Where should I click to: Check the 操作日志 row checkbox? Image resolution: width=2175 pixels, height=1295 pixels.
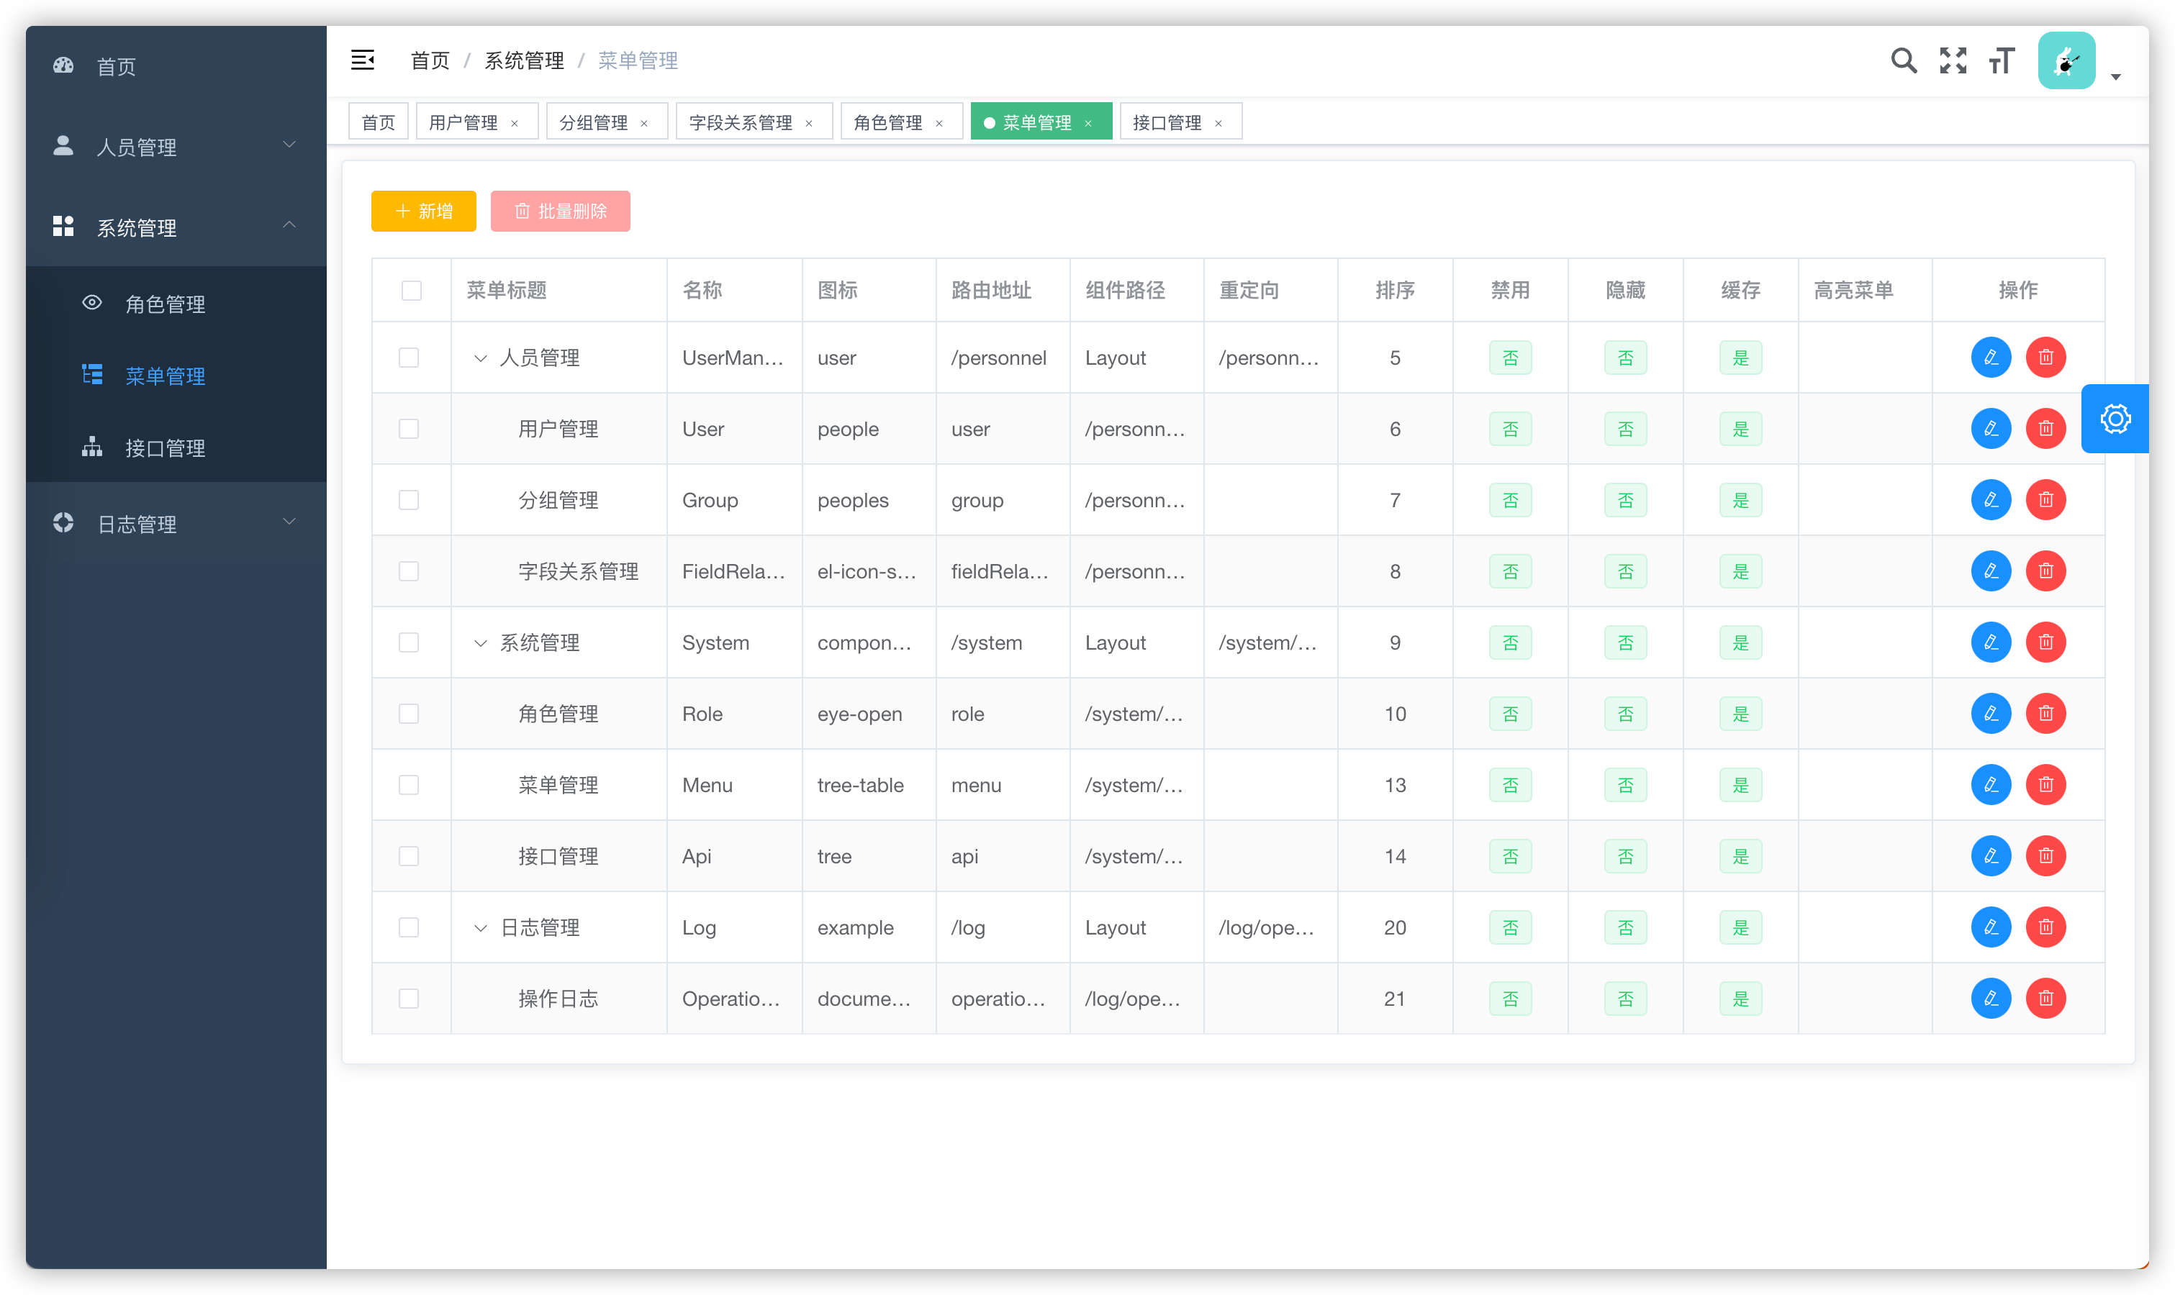(x=409, y=999)
